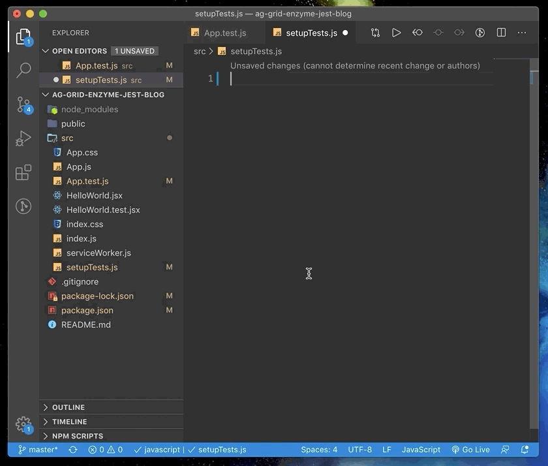
Task: Click the feedback icon in the status bar
Action: pos(505,450)
